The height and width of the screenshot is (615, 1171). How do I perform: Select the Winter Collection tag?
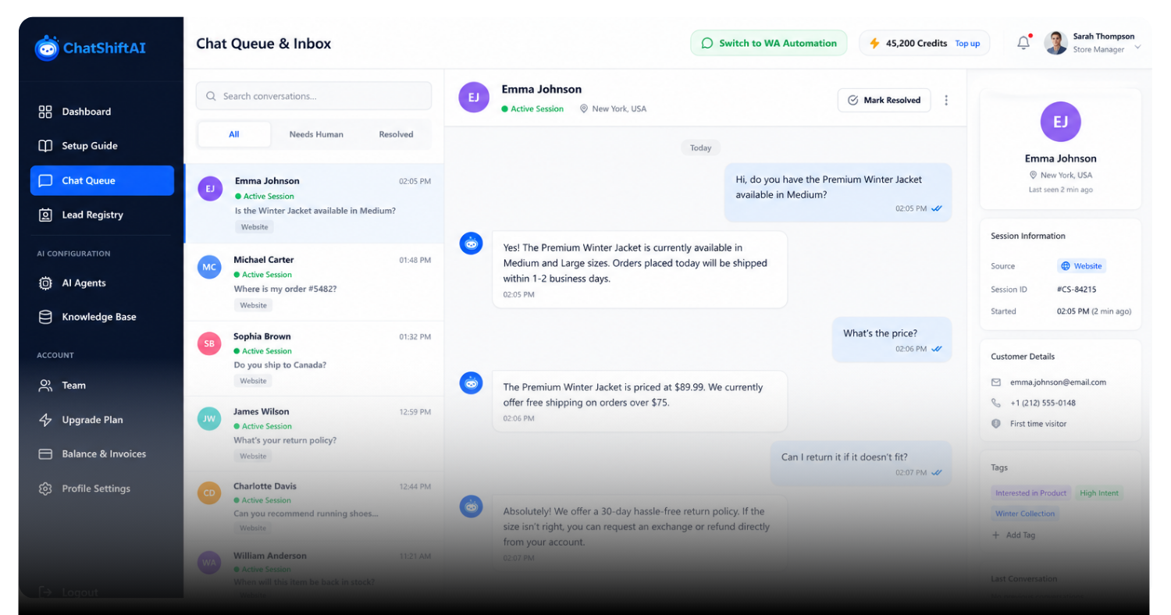click(1025, 514)
